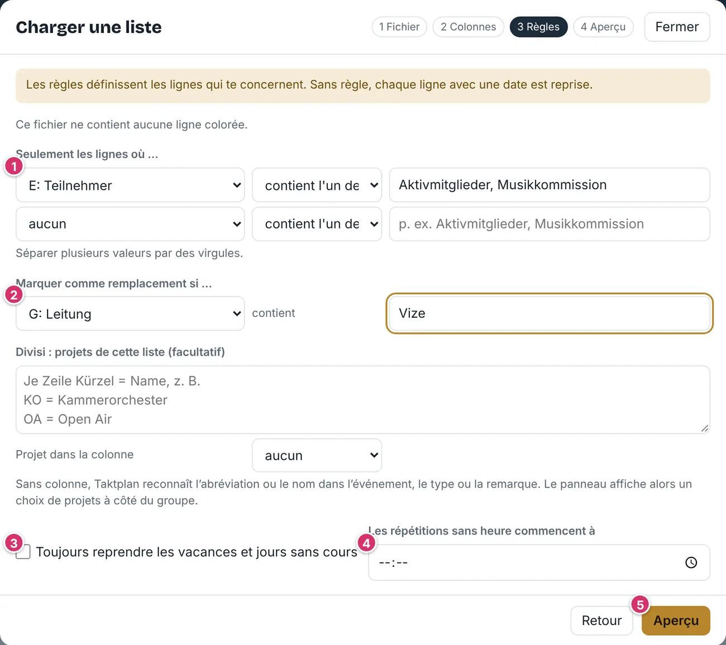
Task: Click the Retour button
Action: coord(601,620)
